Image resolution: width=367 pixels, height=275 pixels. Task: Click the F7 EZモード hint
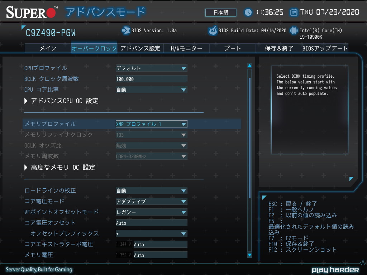288,238
